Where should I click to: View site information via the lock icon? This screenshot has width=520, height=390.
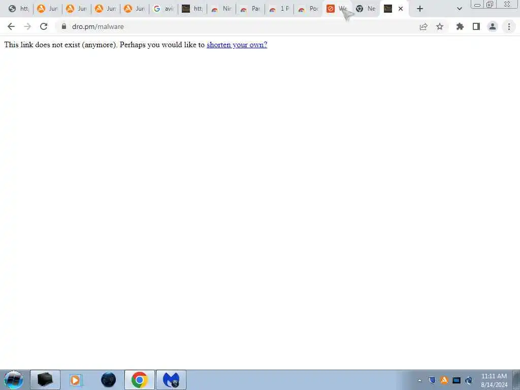(64, 26)
